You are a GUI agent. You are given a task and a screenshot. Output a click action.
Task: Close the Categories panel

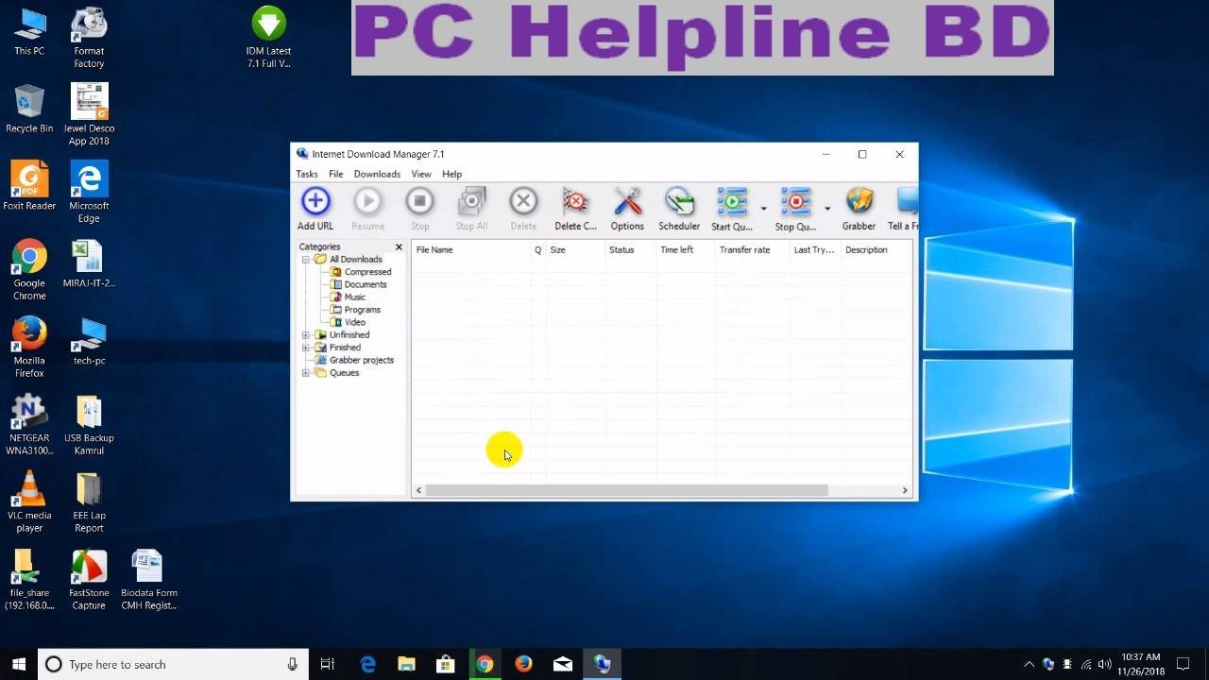(399, 246)
